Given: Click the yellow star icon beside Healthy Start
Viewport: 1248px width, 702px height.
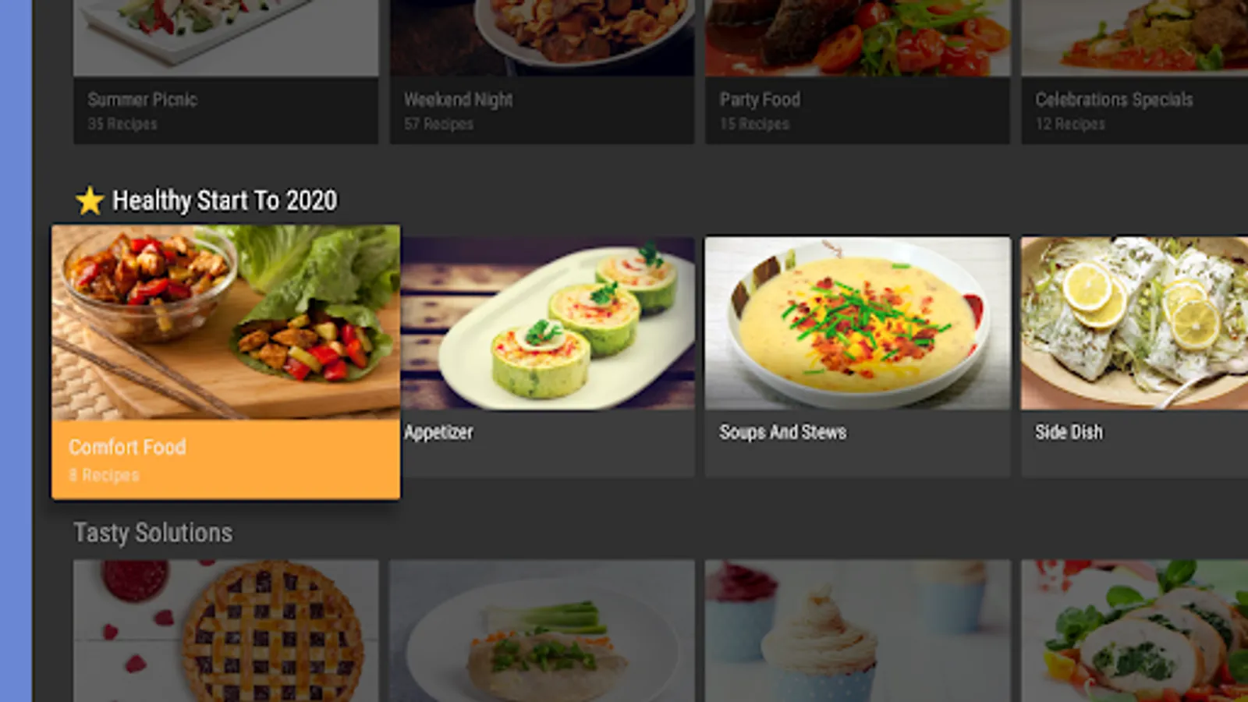Looking at the screenshot, I should click(90, 200).
